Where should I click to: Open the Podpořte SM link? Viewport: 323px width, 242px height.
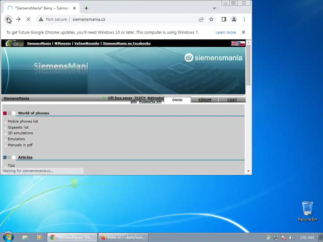(150, 102)
